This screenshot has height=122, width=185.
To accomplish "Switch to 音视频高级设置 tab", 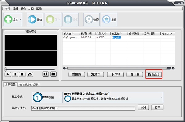I will (29, 85).
